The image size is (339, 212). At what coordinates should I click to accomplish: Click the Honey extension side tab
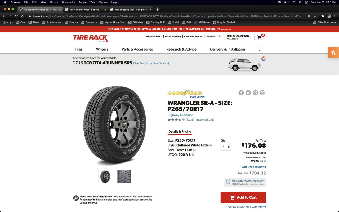[x=333, y=52]
